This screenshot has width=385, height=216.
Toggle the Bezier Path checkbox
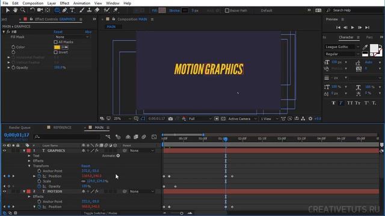227,11
